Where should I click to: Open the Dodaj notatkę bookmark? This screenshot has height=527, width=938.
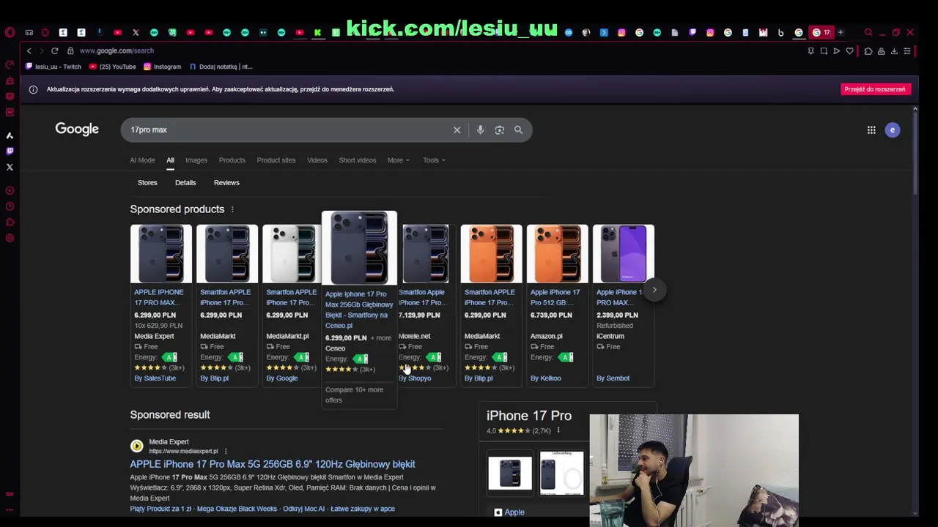tap(221, 67)
